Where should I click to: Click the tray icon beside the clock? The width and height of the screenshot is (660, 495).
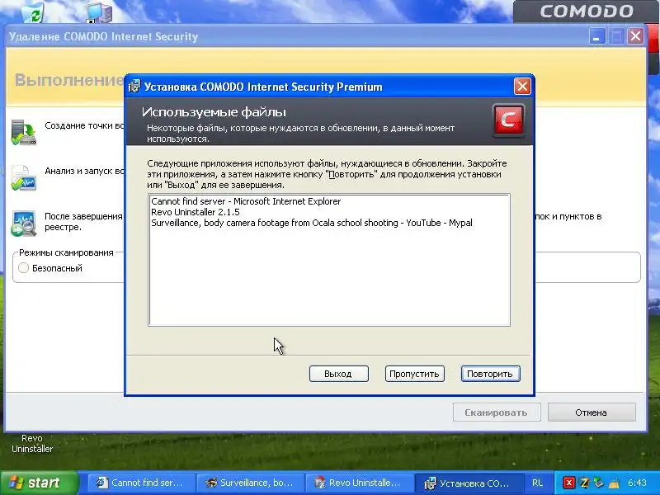614,483
